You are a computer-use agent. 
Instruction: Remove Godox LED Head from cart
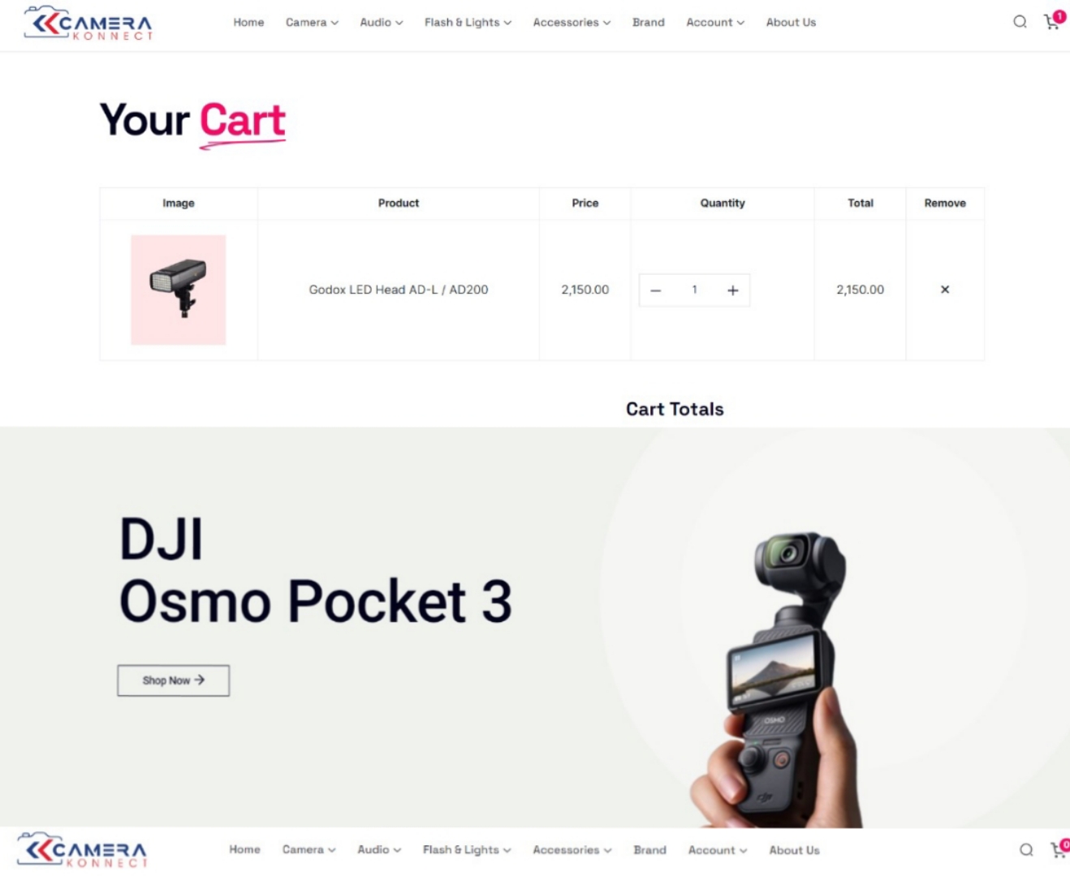pos(945,290)
